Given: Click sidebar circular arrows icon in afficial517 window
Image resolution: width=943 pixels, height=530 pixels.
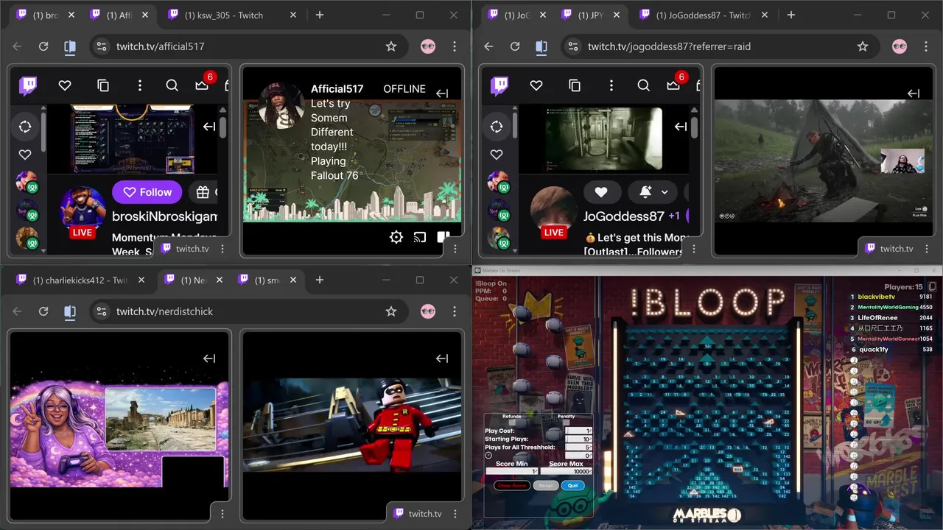Looking at the screenshot, I should (x=25, y=127).
